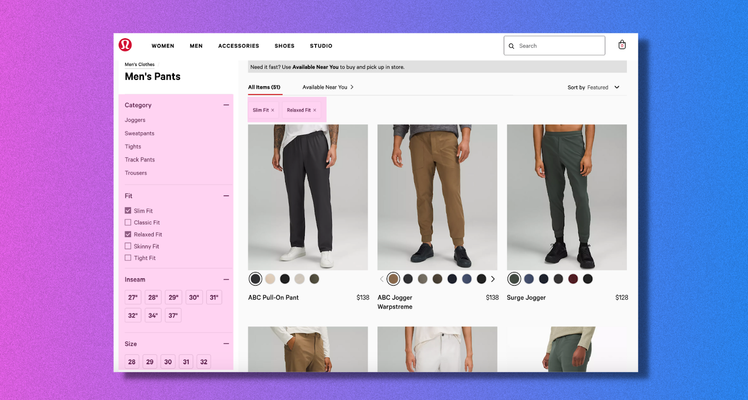748x400 pixels.
Task: Uncheck the Relaxed Fit checkbox
Action: (128, 234)
